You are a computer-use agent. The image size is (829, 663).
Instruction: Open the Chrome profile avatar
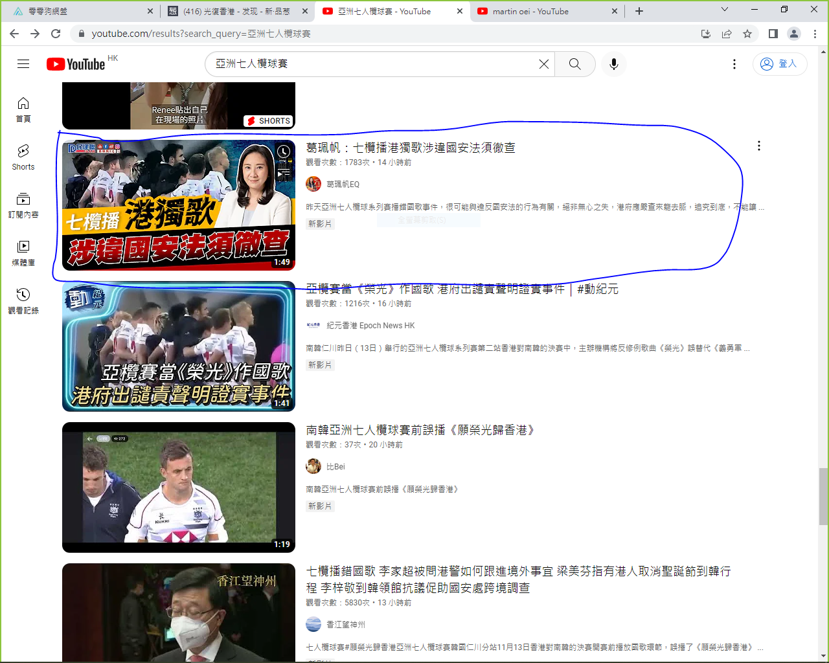[794, 34]
